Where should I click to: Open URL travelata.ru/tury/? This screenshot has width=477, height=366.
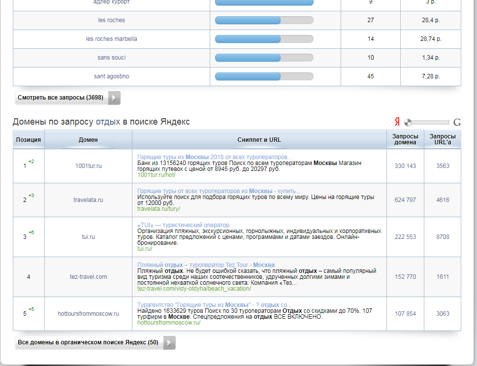pyautogui.click(x=159, y=209)
